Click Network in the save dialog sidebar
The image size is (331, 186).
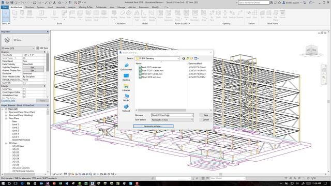(126, 108)
